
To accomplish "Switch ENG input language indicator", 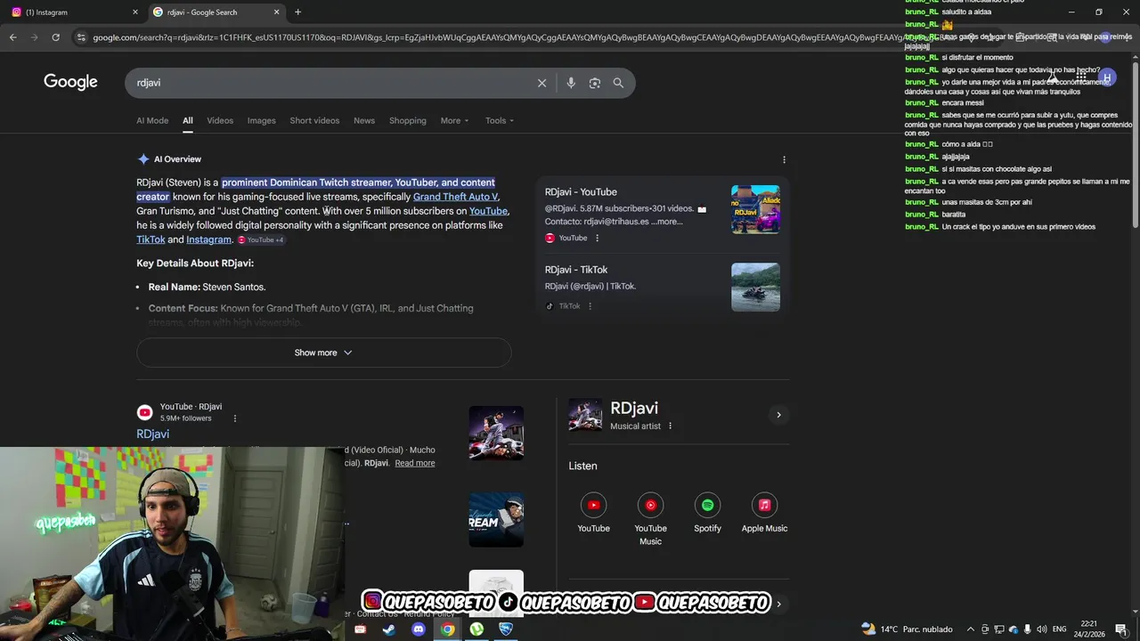I will 1059,629.
